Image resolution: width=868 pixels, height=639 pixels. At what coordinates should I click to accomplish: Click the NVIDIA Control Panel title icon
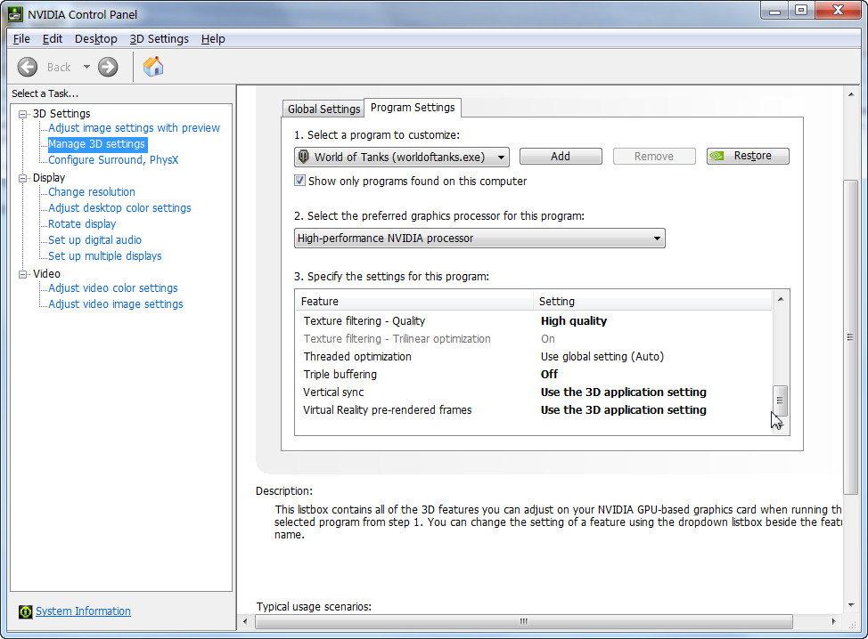[x=15, y=14]
